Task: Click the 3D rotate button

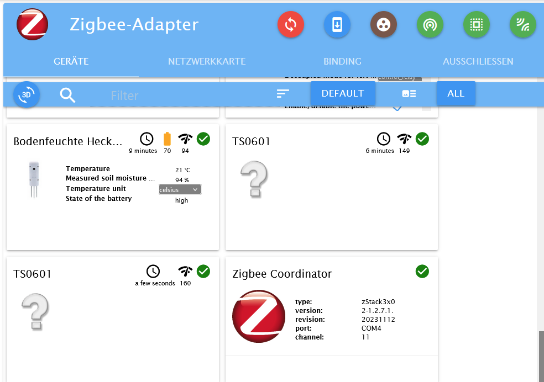Action: pos(27,94)
